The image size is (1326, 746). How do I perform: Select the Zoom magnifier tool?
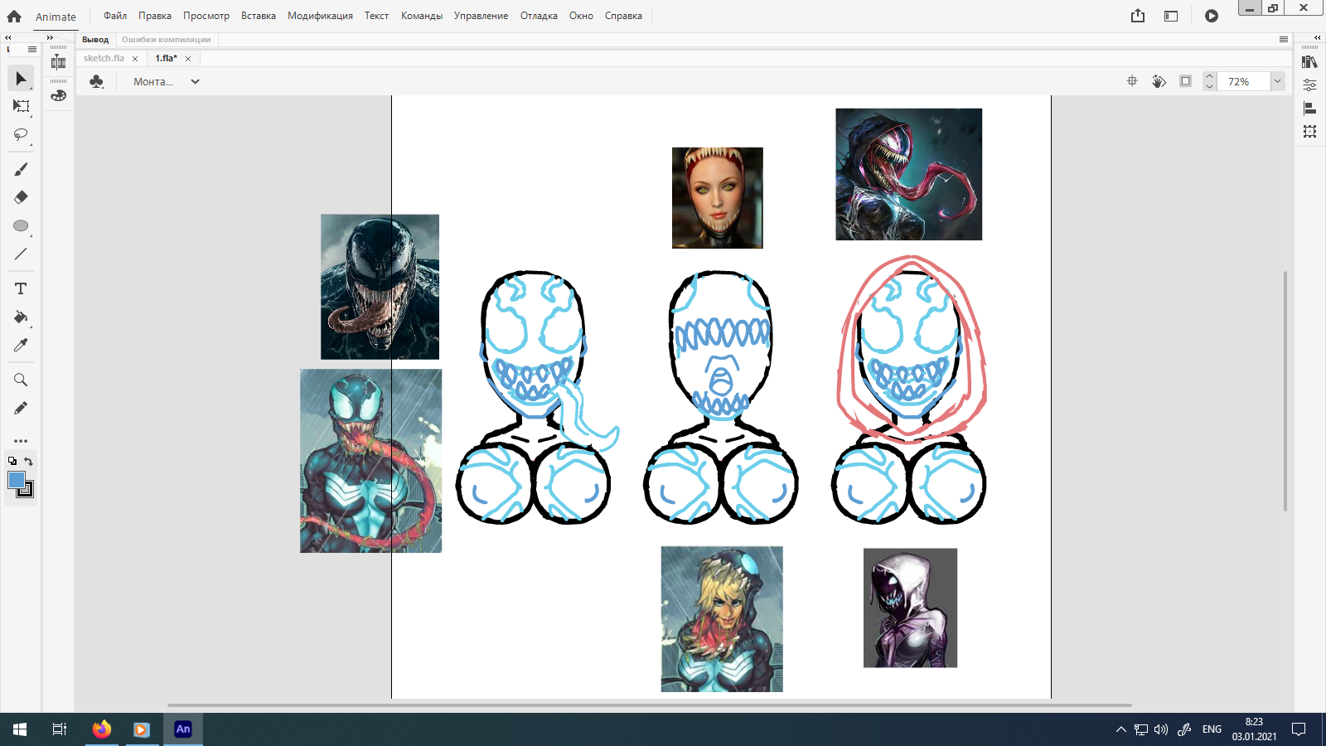(x=21, y=380)
